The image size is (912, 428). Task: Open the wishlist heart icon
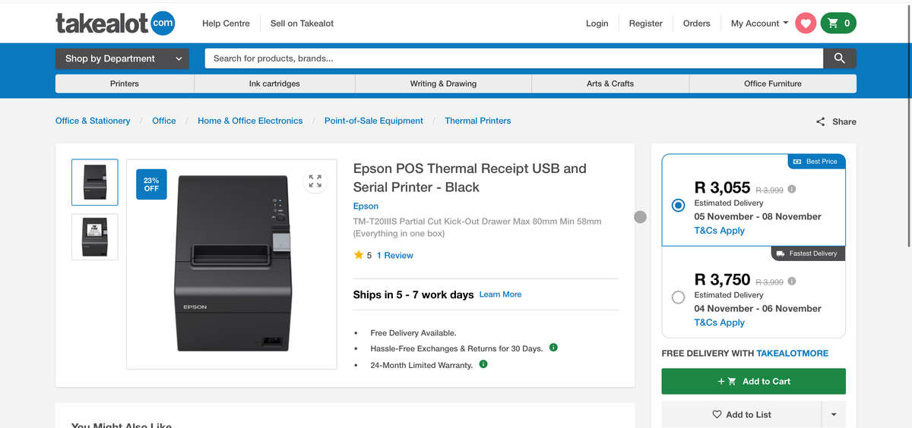[806, 24]
